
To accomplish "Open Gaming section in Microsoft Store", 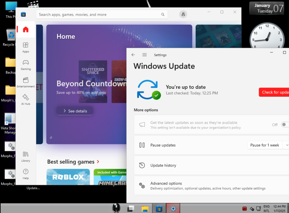I will pyautogui.click(x=26, y=65).
